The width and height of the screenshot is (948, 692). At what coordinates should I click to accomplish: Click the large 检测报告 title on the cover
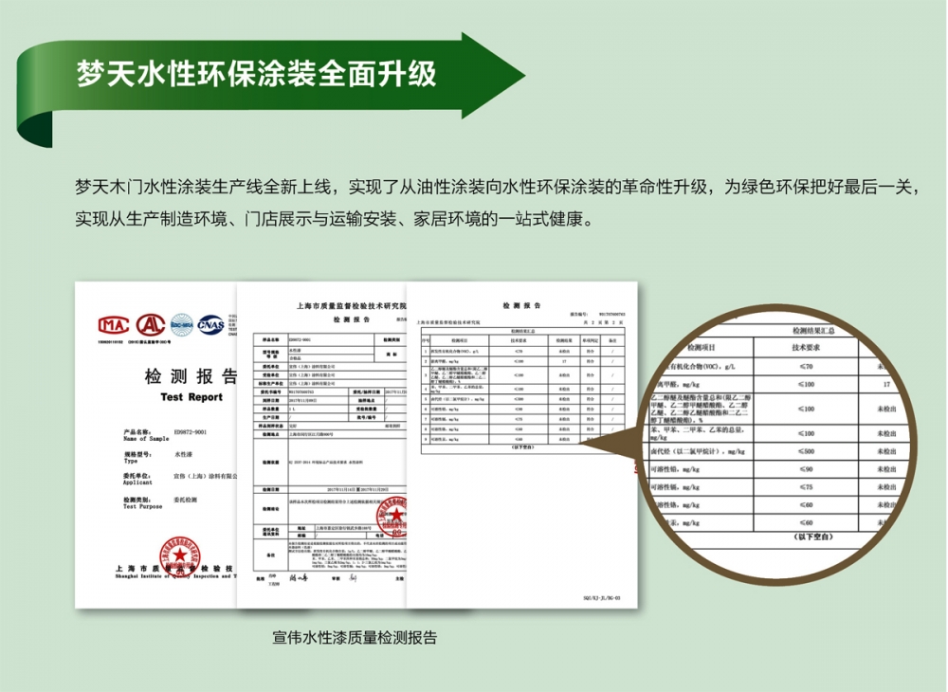click(191, 376)
